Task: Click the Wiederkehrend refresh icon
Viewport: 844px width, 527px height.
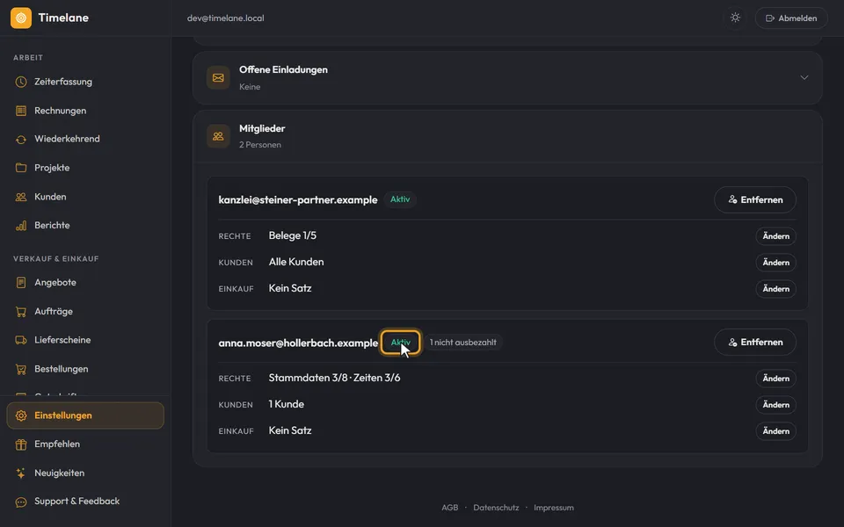Action: pyautogui.click(x=21, y=140)
